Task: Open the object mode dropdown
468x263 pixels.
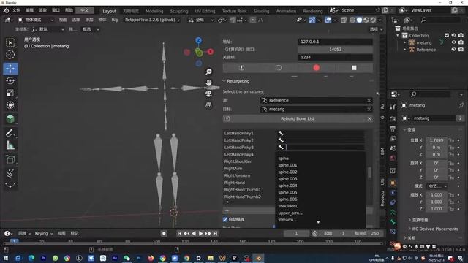Action: pyautogui.click(x=36, y=20)
